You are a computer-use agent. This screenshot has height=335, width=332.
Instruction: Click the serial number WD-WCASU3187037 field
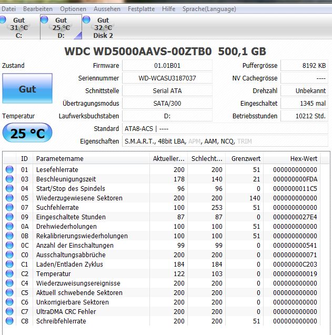pyautogui.click(x=167, y=78)
